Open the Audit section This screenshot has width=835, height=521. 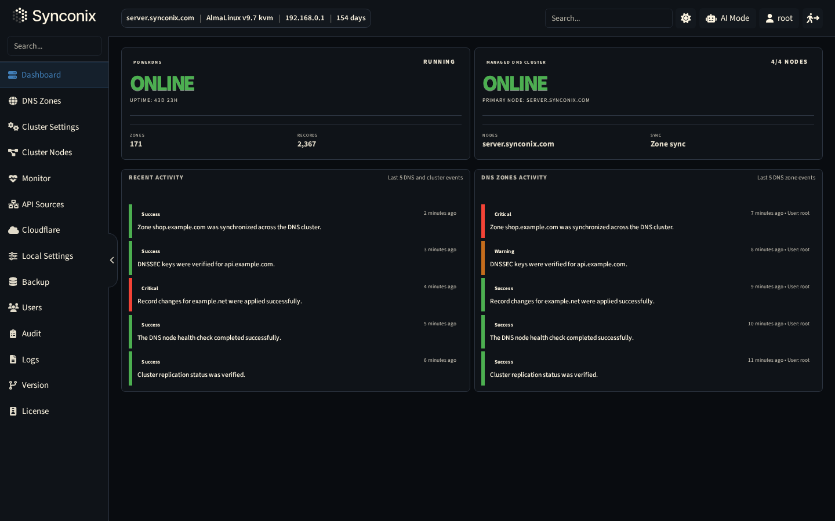54,333
